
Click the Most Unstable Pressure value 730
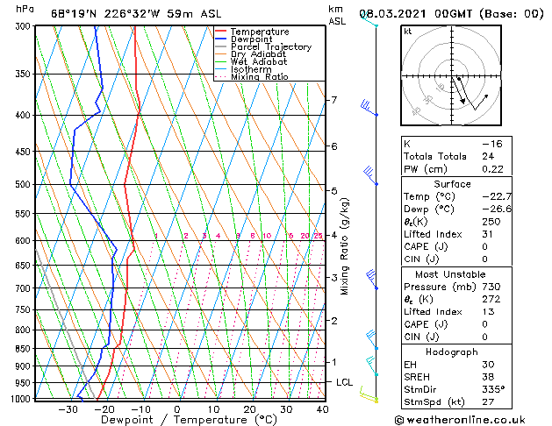click(x=491, y=287)
